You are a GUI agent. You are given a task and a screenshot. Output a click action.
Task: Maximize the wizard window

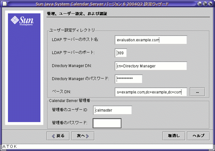click(x=205, y=4)
